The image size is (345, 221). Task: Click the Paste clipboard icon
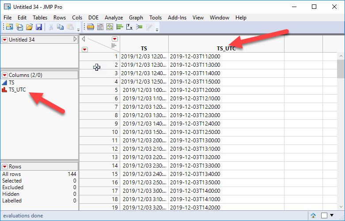70,27
